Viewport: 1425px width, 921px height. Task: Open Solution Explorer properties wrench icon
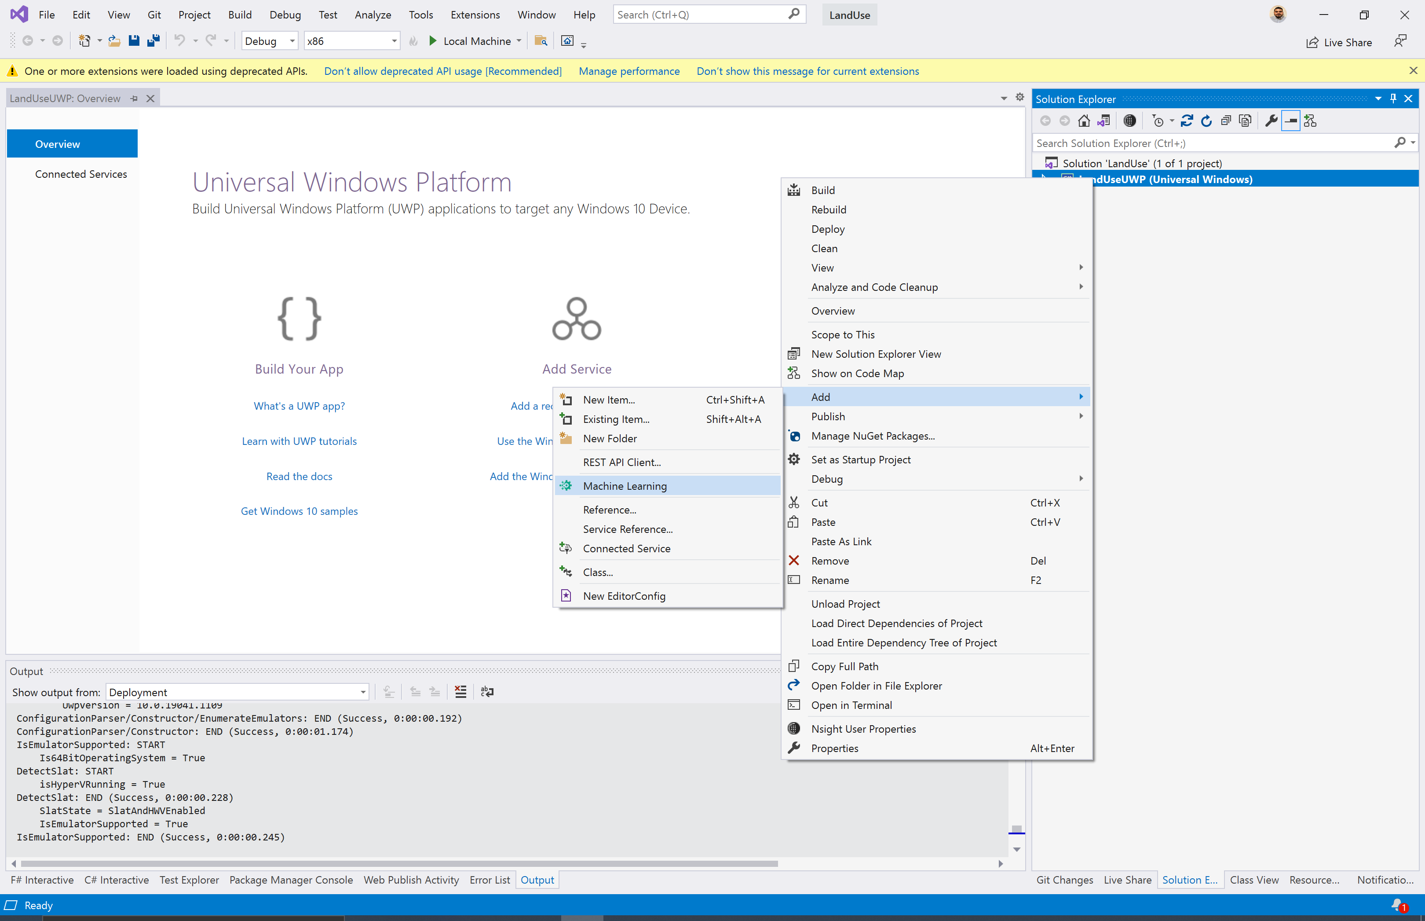point(1271,121)
